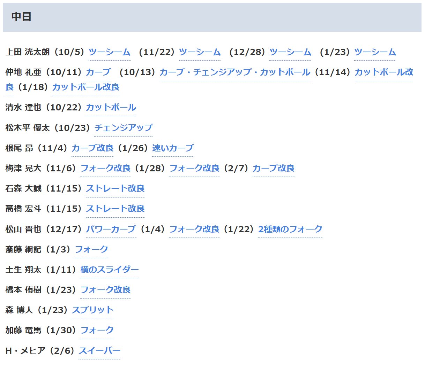Open the スイーパー link
425x365 pixels.
99,351
